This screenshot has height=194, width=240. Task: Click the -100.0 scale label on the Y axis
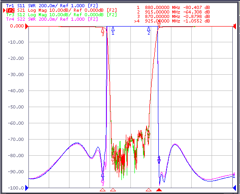16,188
